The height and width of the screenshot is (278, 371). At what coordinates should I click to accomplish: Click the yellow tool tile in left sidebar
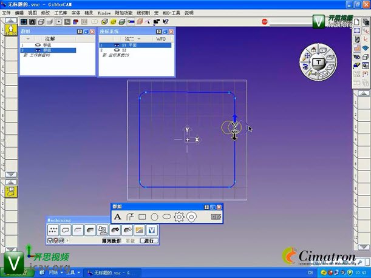10,190
